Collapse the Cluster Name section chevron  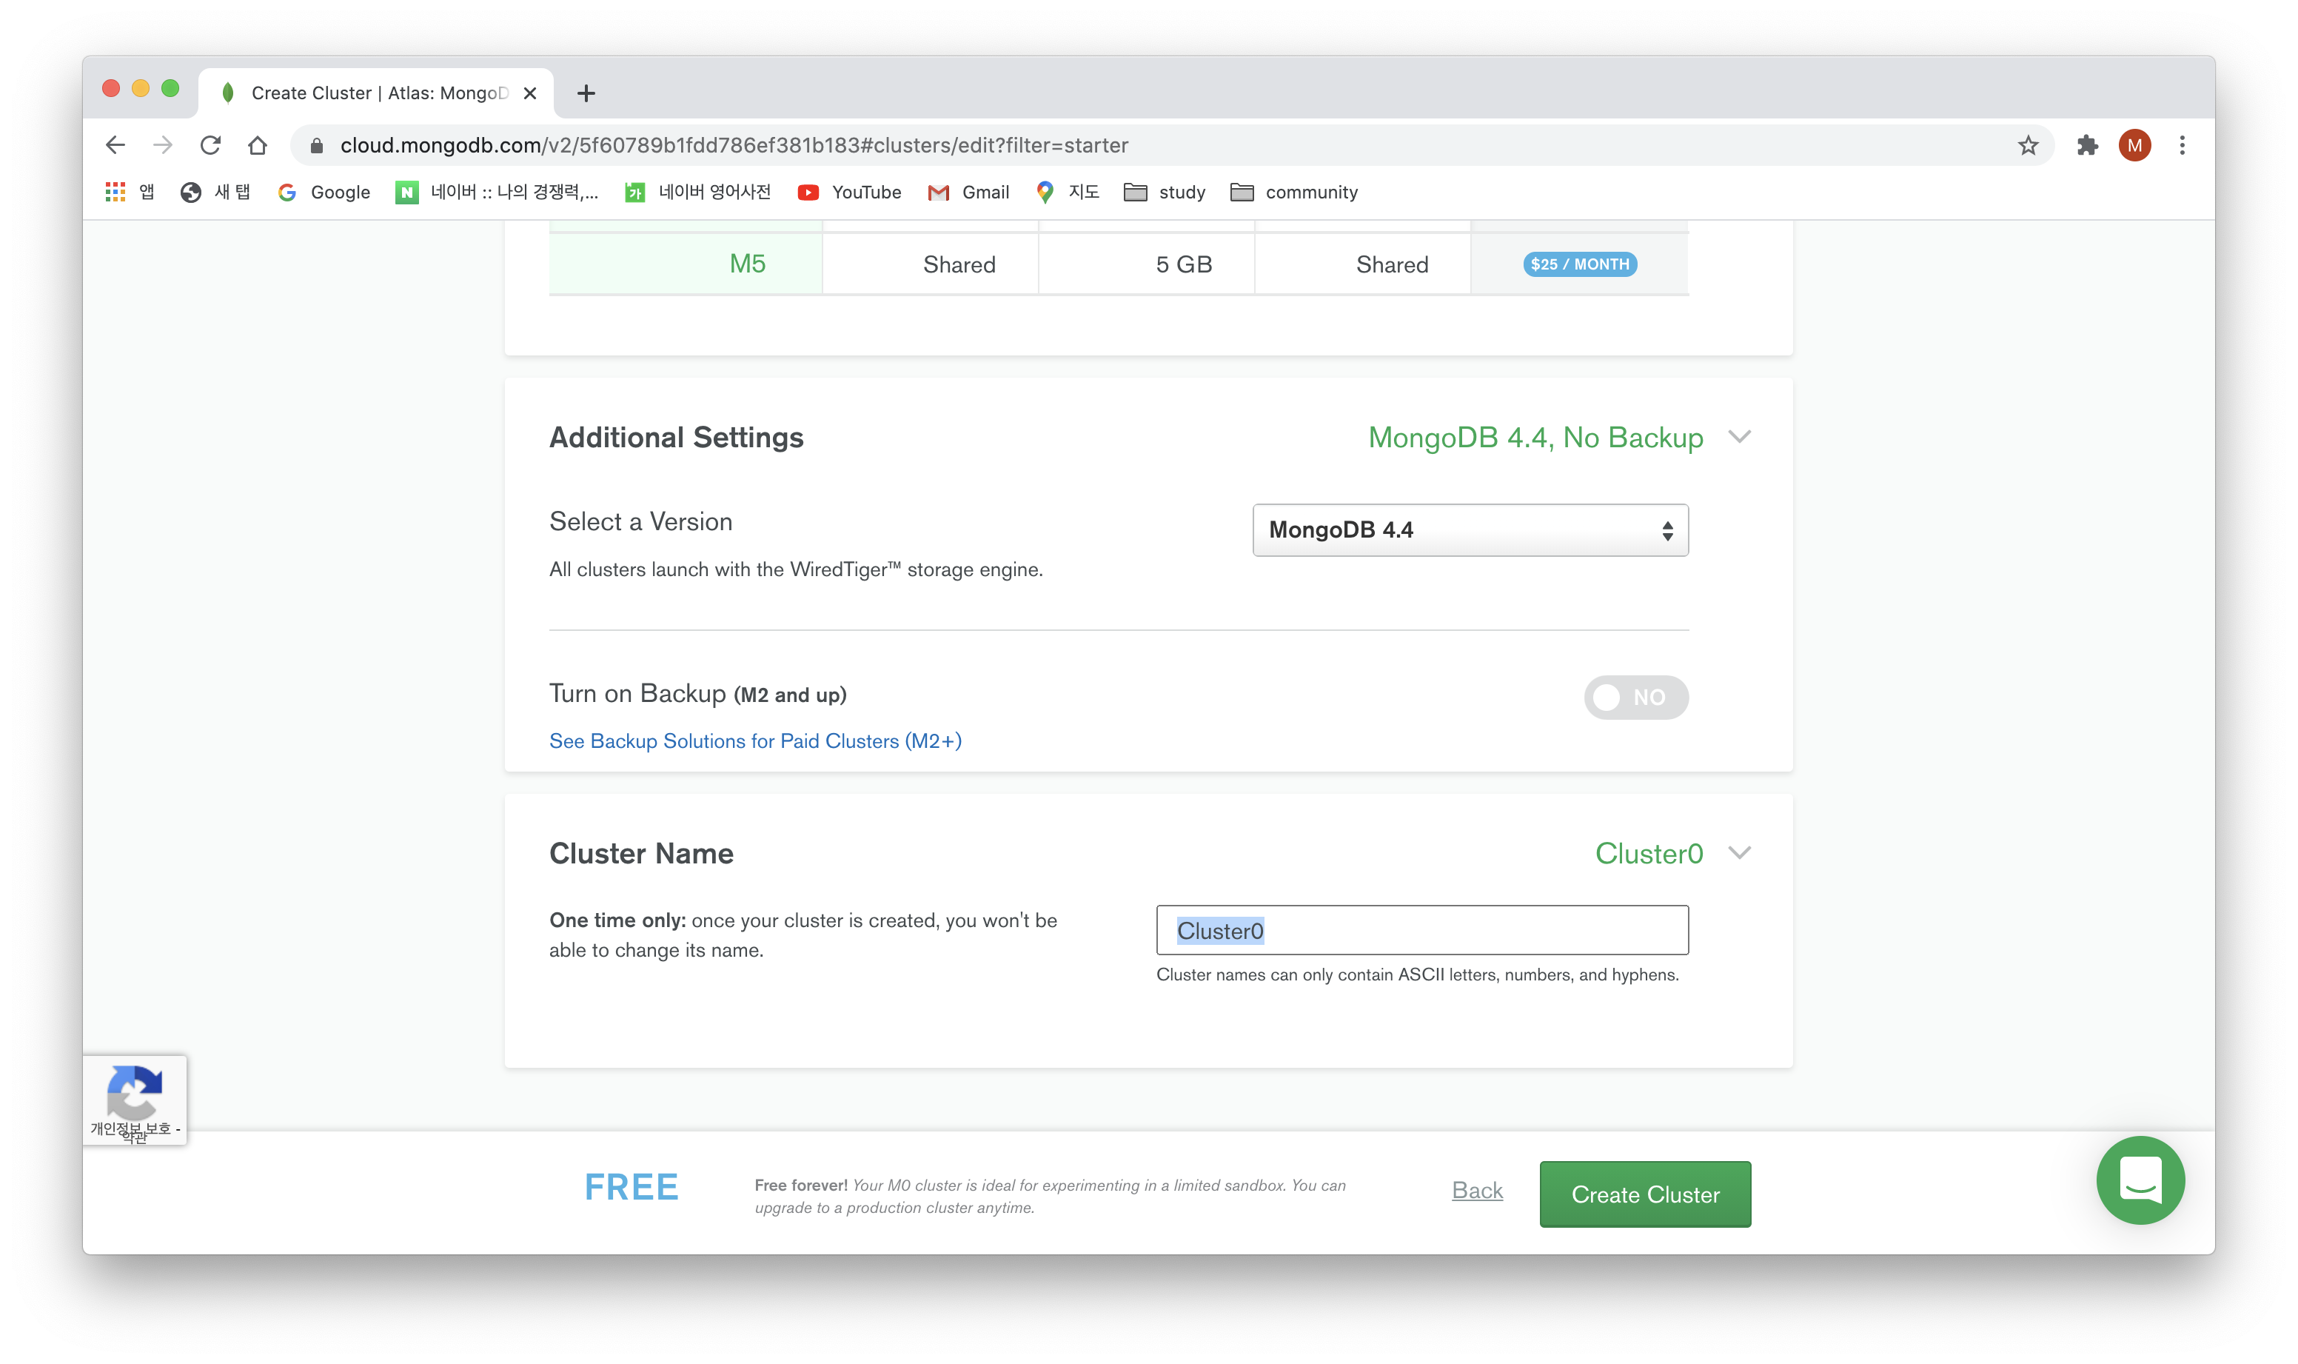[1738, 853]
